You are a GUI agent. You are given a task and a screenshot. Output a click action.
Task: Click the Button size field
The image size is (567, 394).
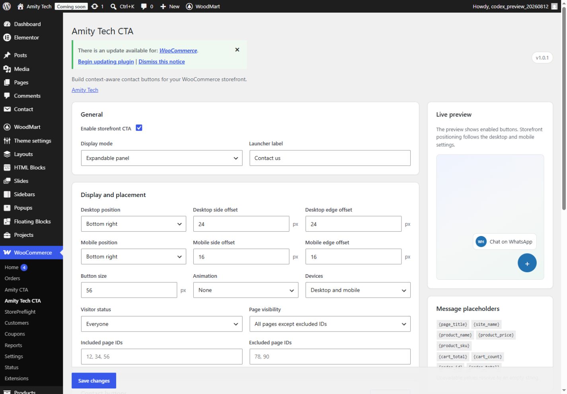click(129, 290)
